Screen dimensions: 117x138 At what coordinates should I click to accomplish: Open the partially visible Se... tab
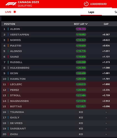[x=116, y=12]
